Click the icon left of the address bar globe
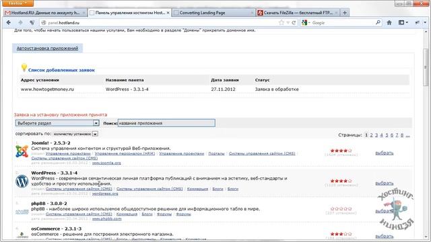This screenshot has width=431, height=242. point(32,22)
